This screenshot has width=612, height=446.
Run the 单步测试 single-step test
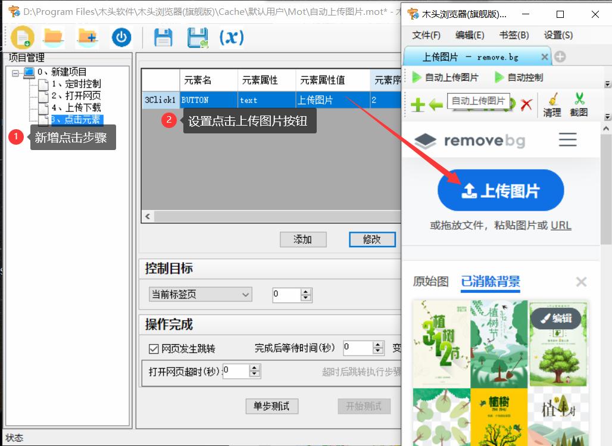click(x=271, y=406)
